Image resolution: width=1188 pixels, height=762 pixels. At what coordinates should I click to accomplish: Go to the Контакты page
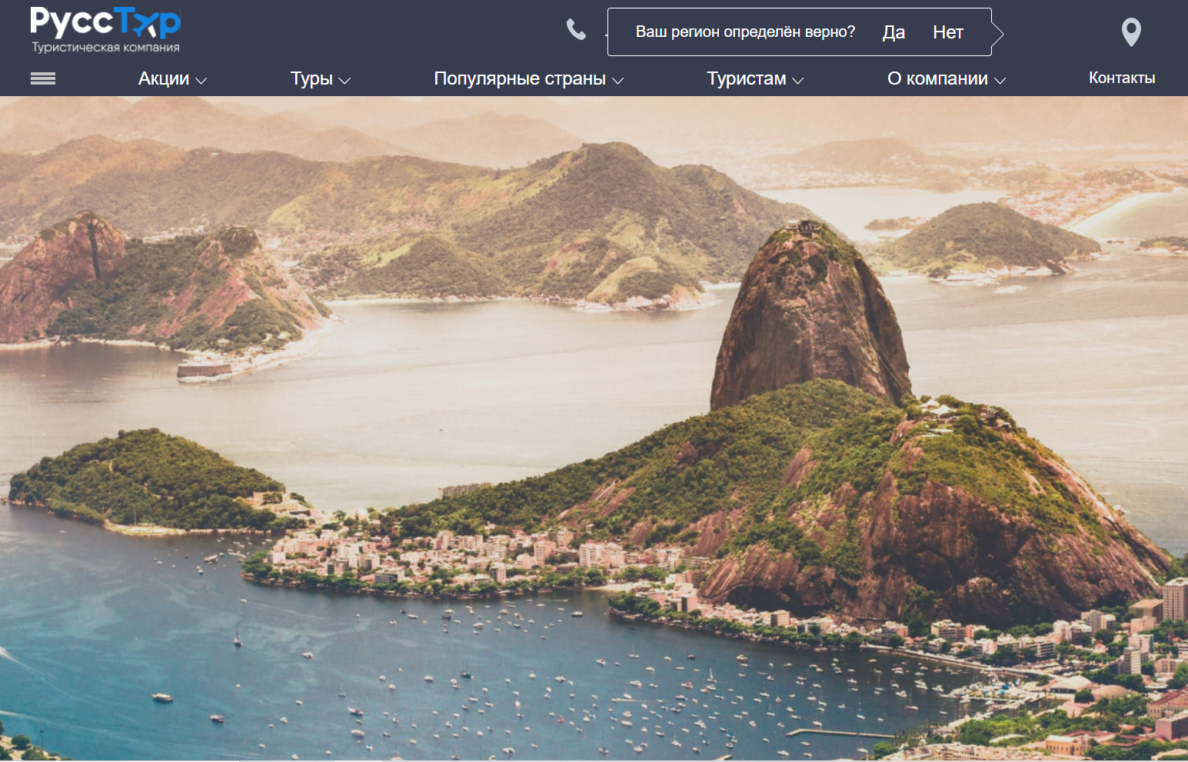click(1122, 78)
